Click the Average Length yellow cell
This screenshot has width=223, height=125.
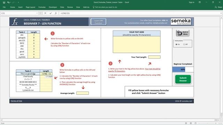click(83, 93)
